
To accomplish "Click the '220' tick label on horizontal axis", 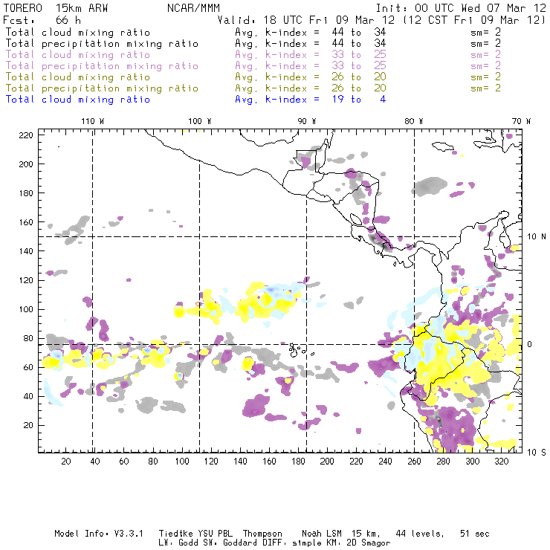I will point(356,462).
